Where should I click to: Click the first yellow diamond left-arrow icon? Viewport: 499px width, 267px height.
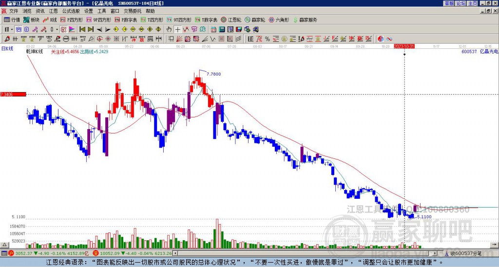coord(116,30)
